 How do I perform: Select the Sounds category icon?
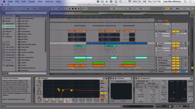coord(4,18)
